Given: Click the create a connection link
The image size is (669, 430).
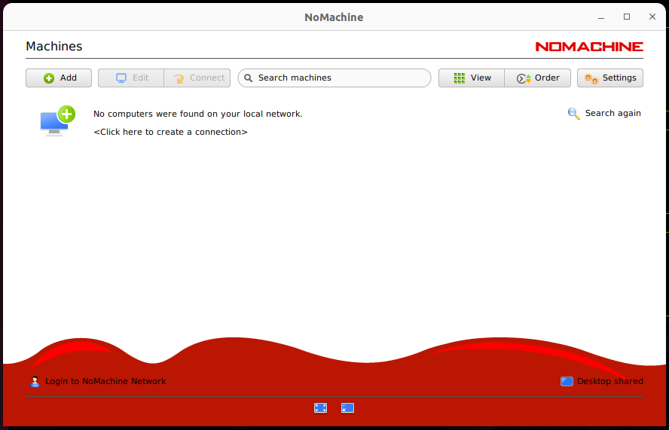Looking at the screenshot, I should click(170, 132).
